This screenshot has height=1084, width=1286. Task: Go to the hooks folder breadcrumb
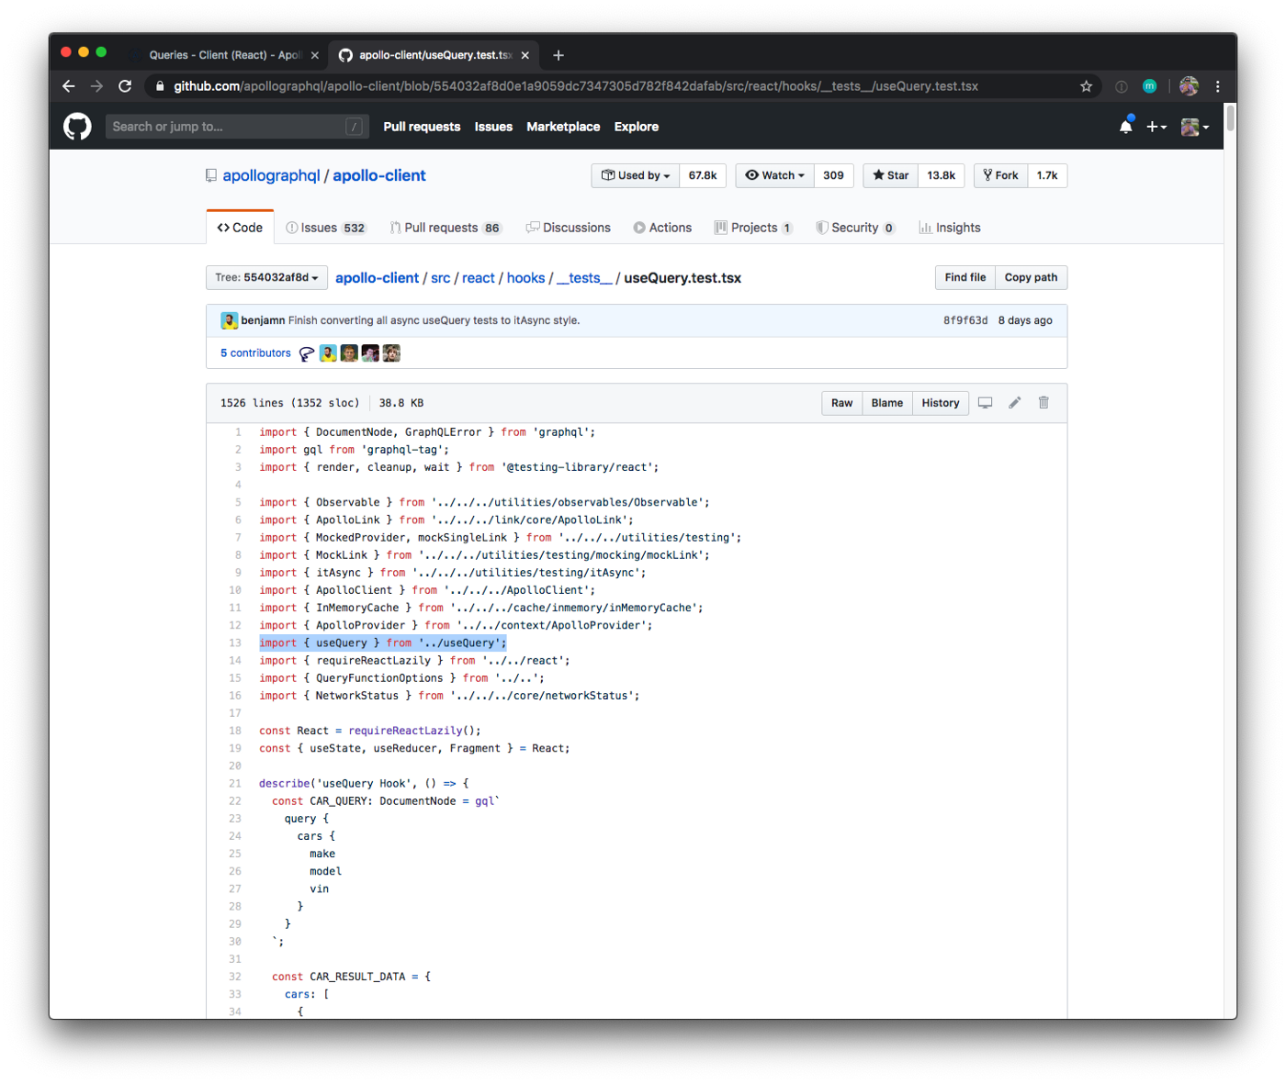pyautogui.click(x=525, y=278)
